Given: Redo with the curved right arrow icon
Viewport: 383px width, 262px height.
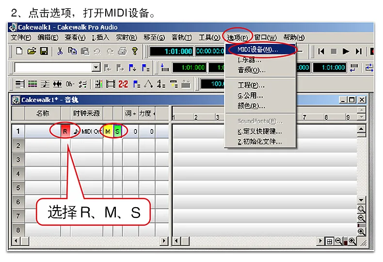Looking at the screenshot, I should 110,51.
